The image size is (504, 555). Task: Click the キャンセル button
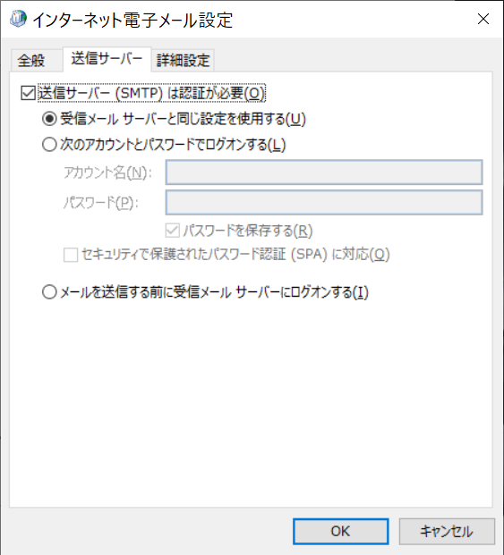pyautogui.click(x=447, y=531)
